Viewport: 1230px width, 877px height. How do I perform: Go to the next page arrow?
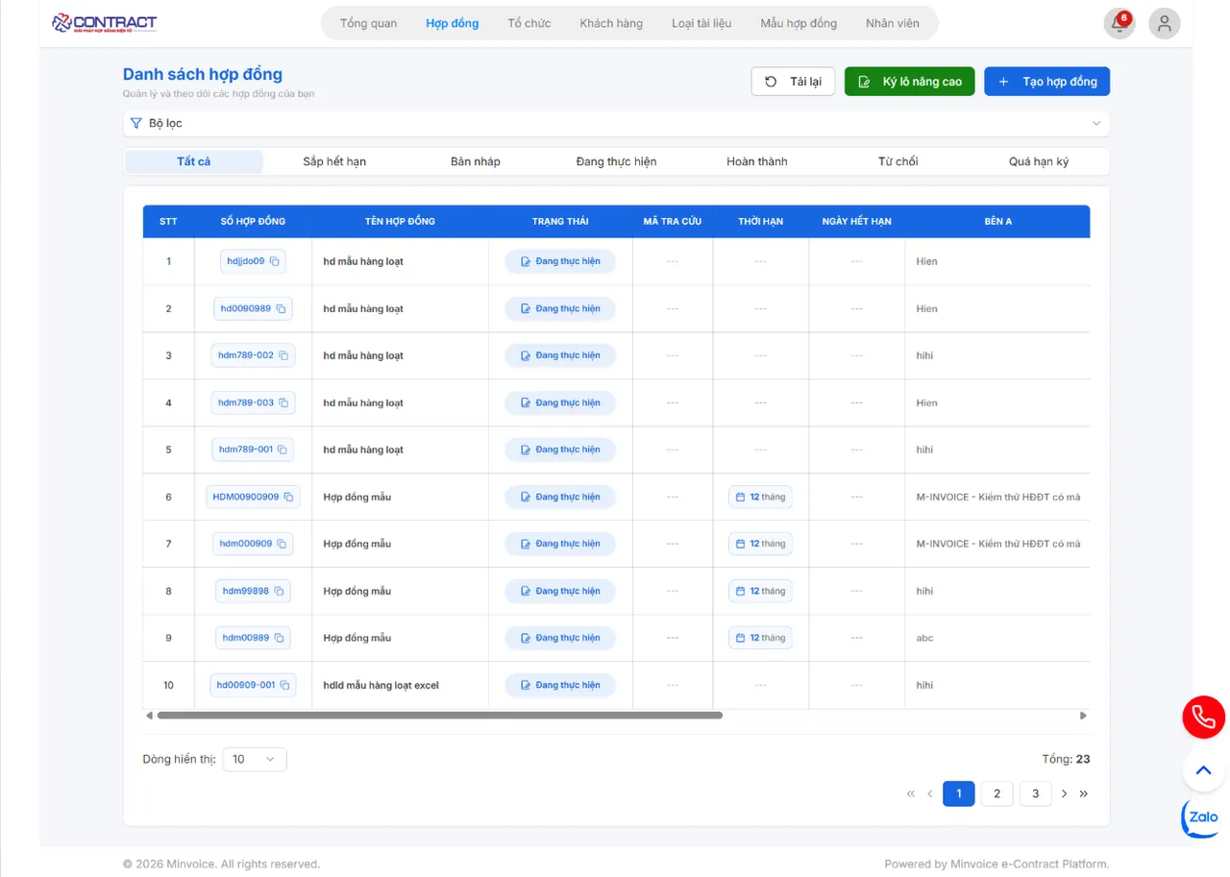coord(1064,793)
